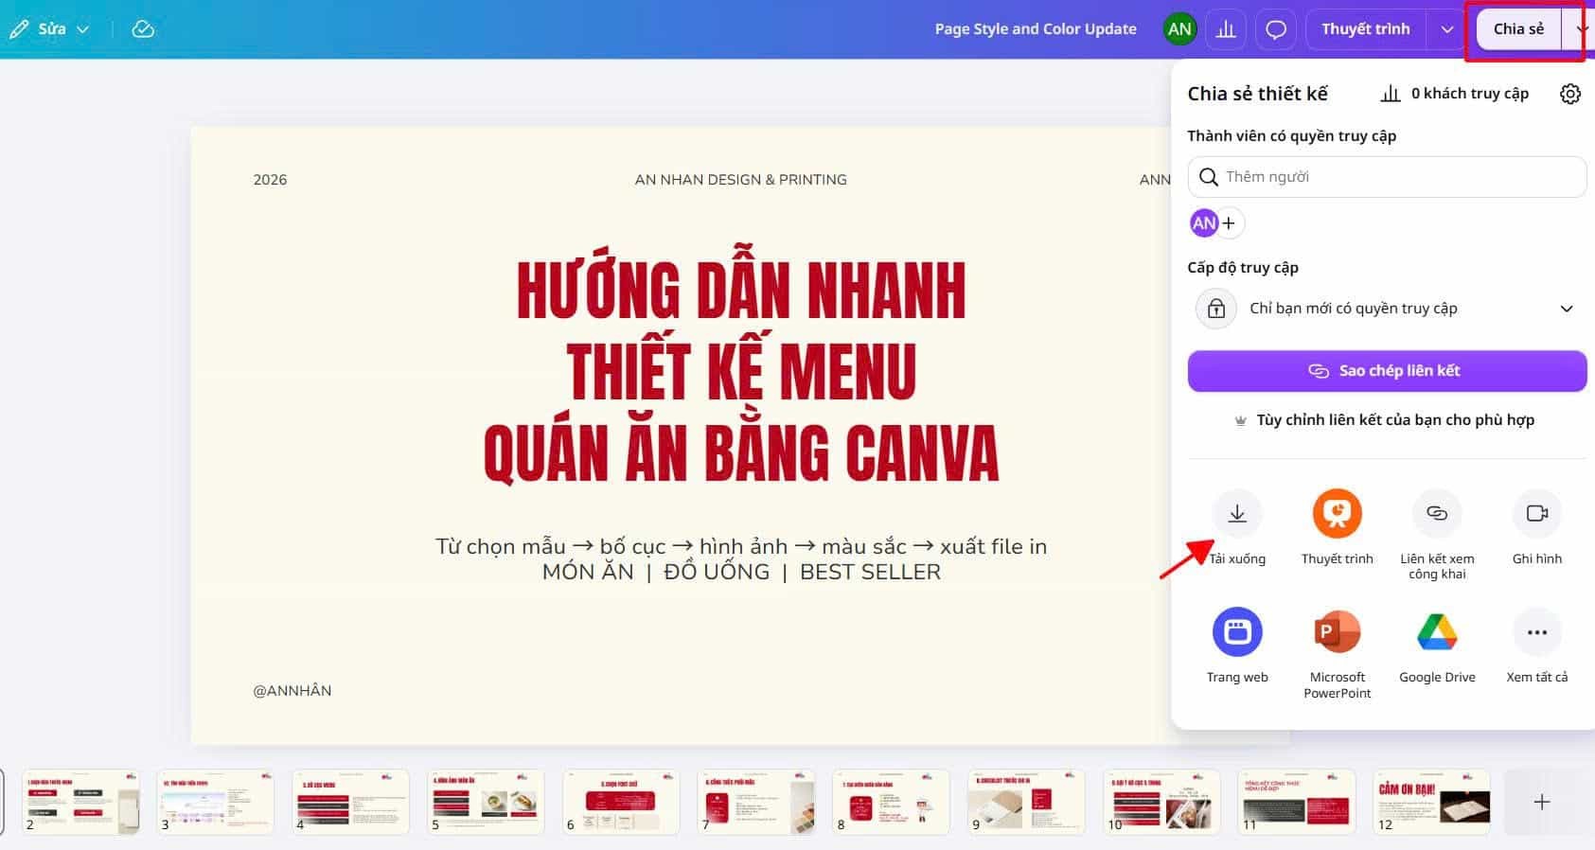Select slide thumbnail 11
The height and width of the screenshot is (850, 1595).
tap(1296, 803)
